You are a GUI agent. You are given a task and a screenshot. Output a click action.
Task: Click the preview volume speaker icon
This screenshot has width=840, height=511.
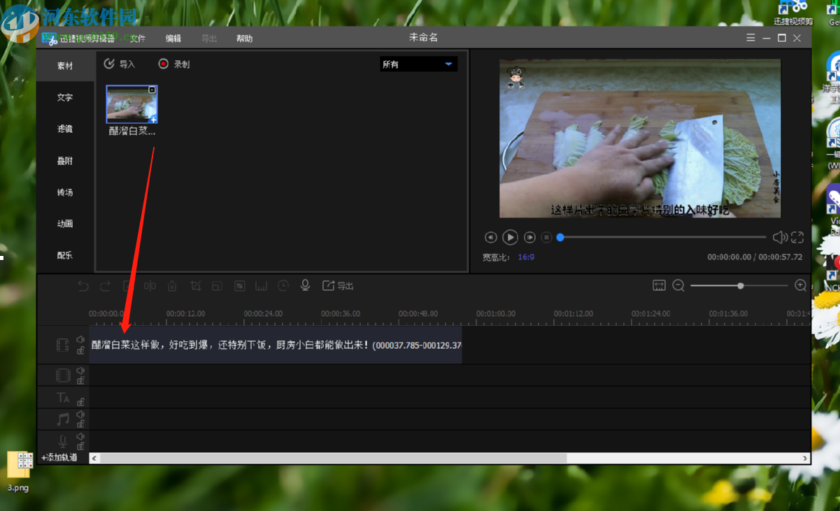point(780,238)
